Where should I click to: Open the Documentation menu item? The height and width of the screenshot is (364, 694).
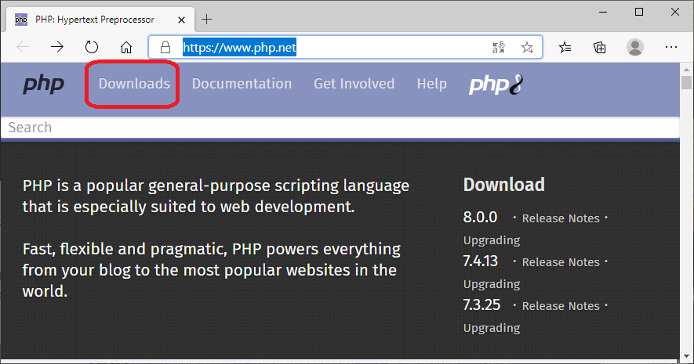242,84
